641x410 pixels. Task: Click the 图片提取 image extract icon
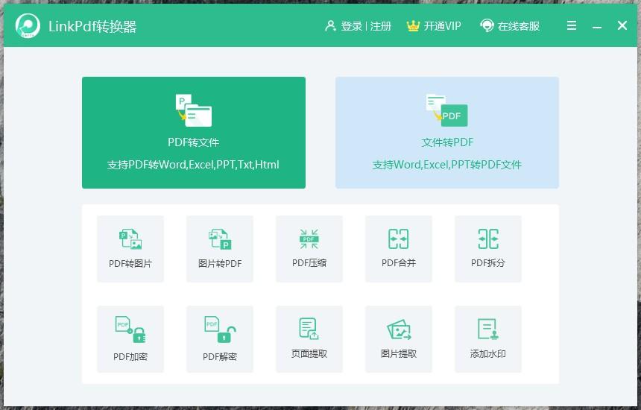coord(399,329)
